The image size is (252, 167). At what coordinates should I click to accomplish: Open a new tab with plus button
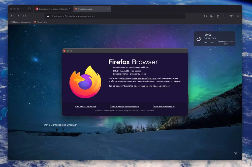coord(115,9)
